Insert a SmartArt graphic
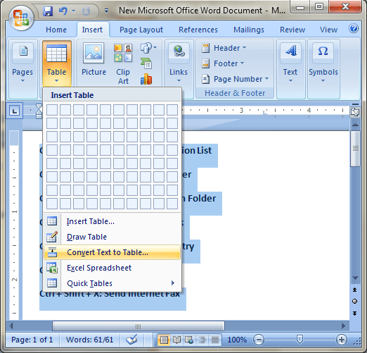The width and height of the screenshot is (367, 353). click(146, 63)
